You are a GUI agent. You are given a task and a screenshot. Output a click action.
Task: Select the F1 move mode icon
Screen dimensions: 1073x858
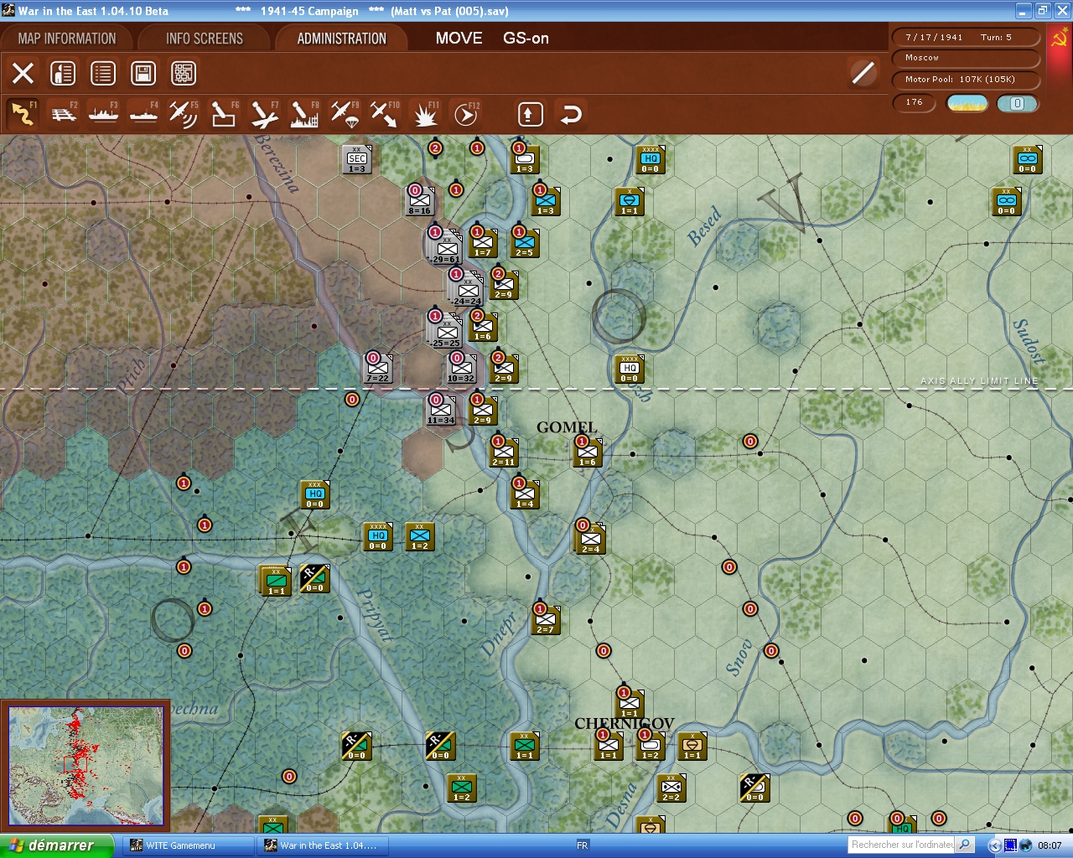[23, 114]
